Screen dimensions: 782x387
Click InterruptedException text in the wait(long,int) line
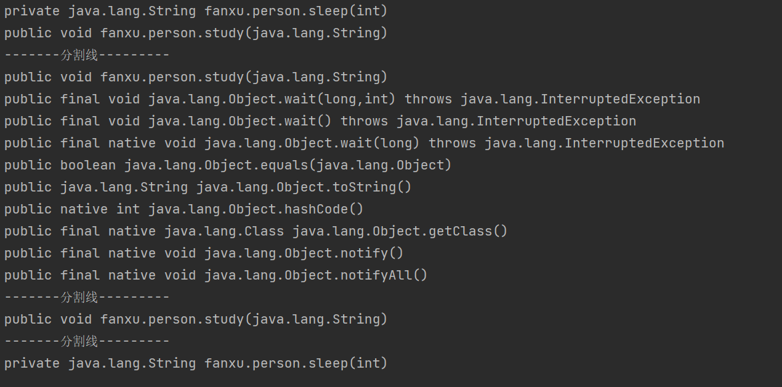click(621, 99)
